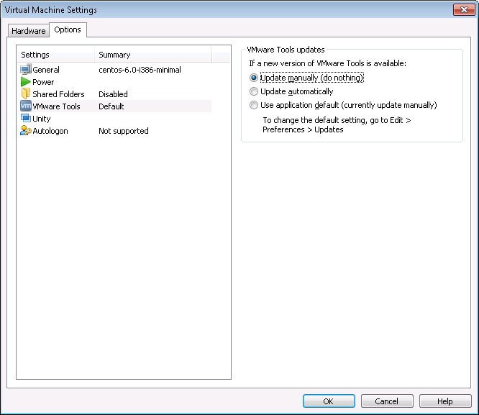Select the green Power arrow icon
Screen dimensions: 479x415
26,81
